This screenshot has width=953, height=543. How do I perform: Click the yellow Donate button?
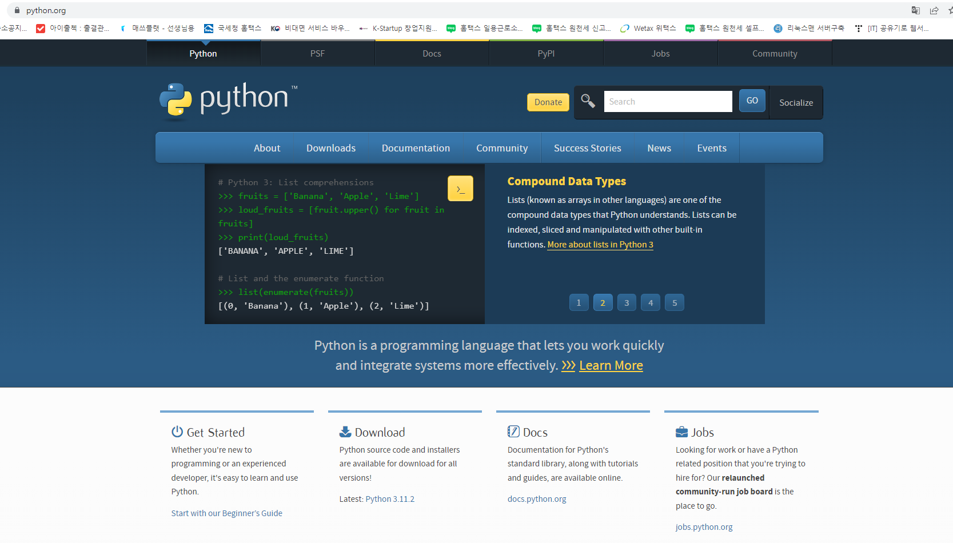[x=548, y=102]
